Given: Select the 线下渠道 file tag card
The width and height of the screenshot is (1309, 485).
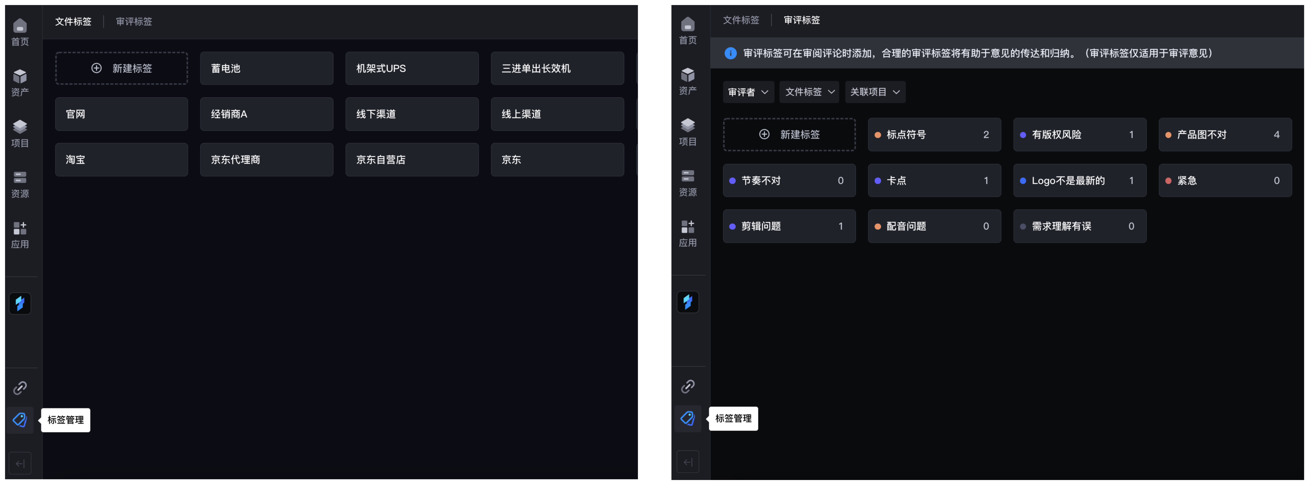Looking at the screenshot, I should click(x=412, y=114).
